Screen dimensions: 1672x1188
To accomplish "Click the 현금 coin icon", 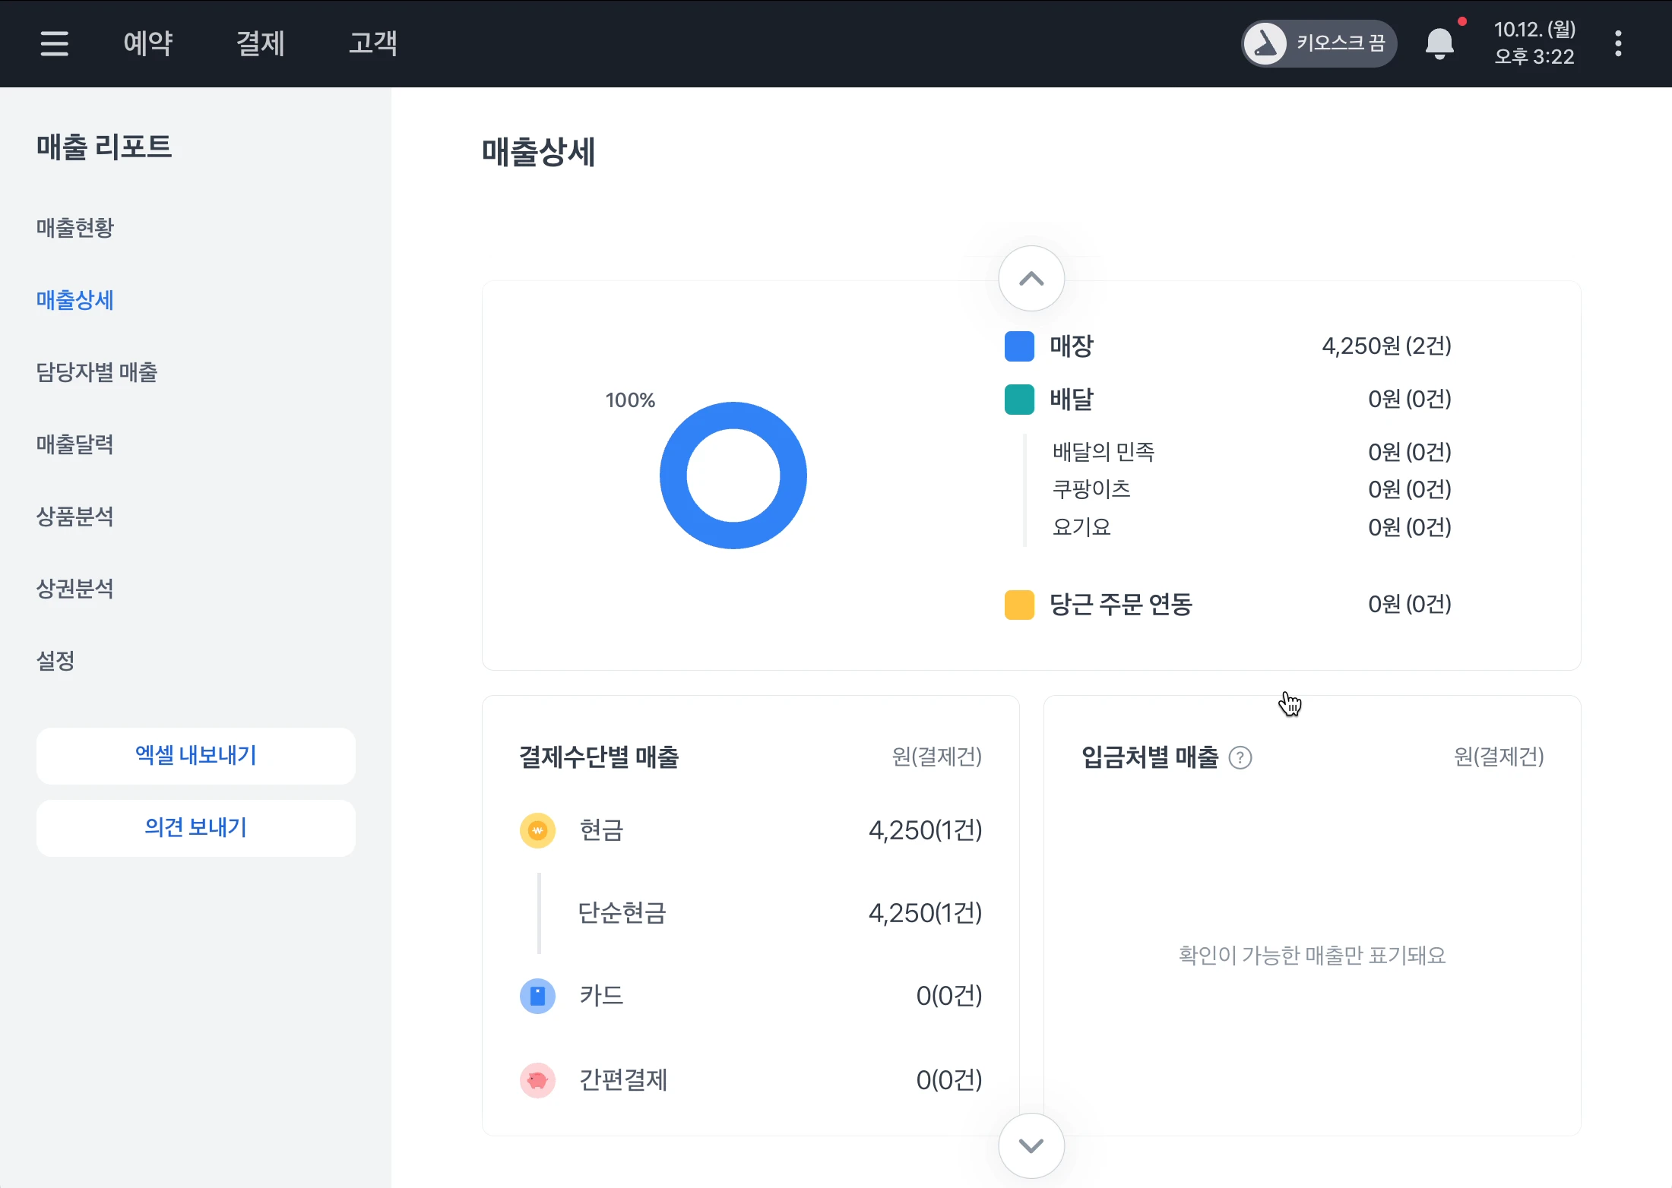I will 537,830.
